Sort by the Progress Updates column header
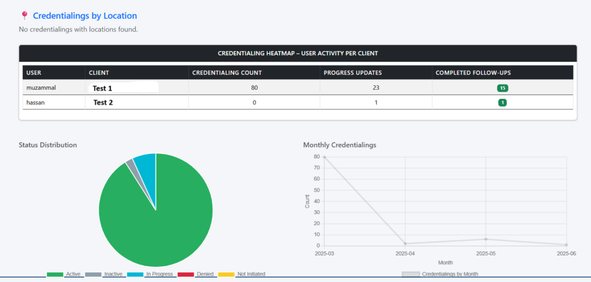Image resolution: width=591 pixels, height=282 pixels. 353,73
